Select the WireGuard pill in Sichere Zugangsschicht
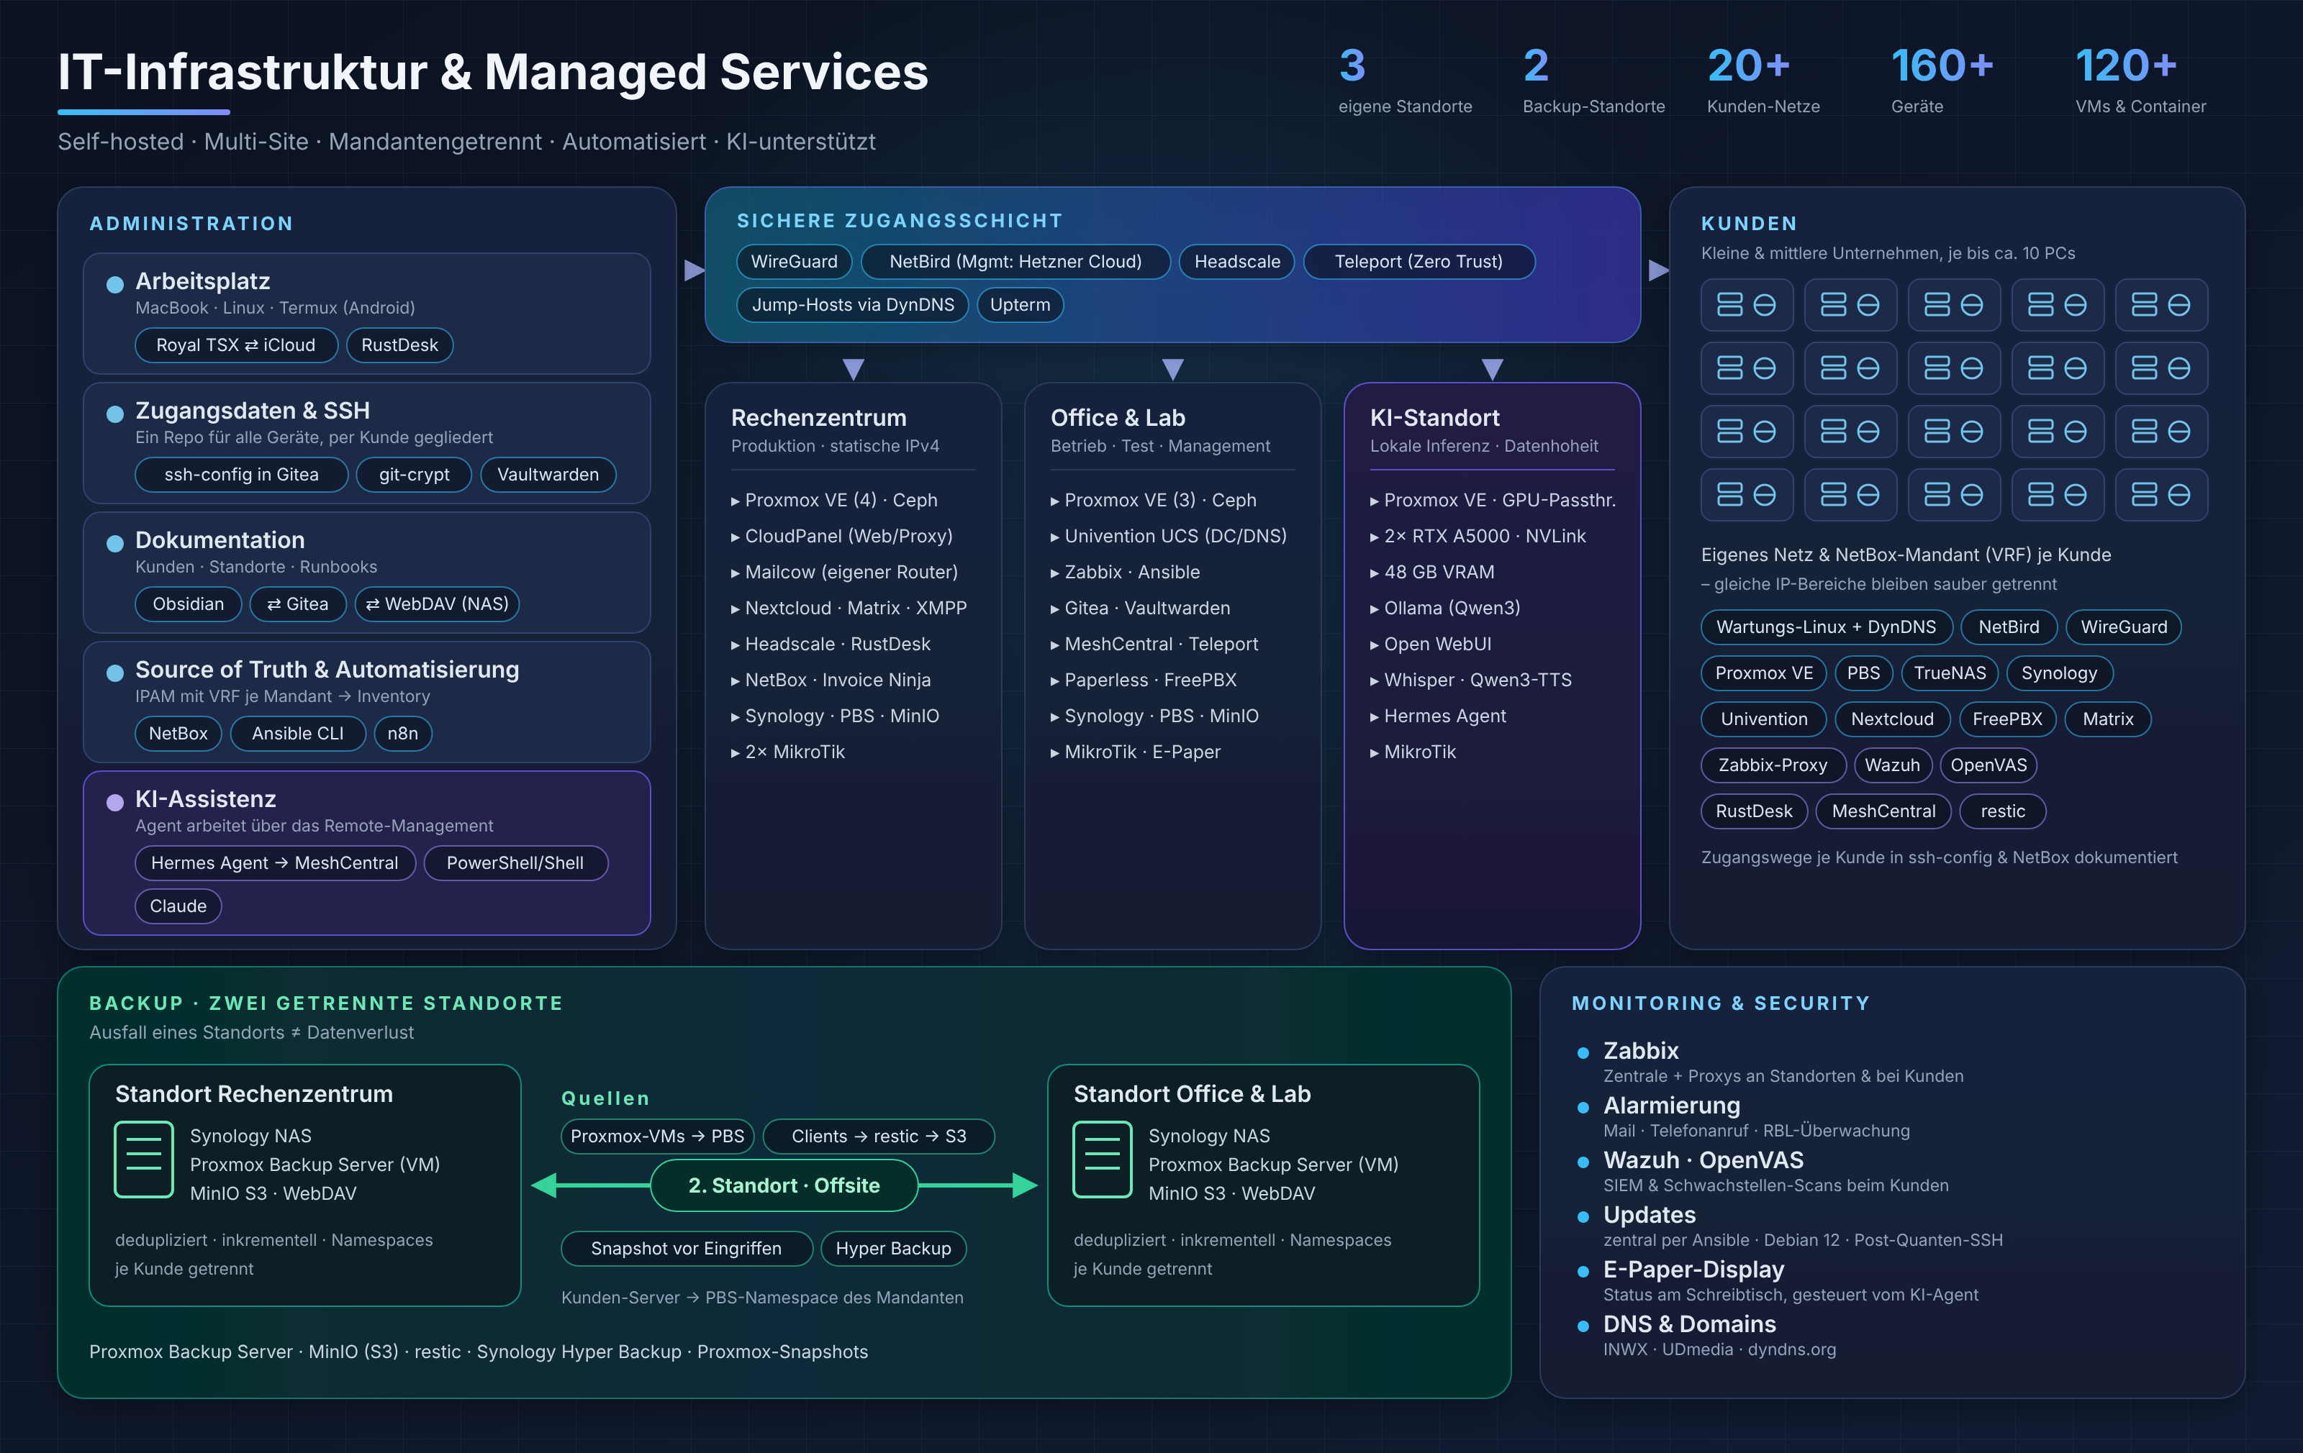Image resolution: width=2303 pixels, height=1453 pixels. point(794,262)
